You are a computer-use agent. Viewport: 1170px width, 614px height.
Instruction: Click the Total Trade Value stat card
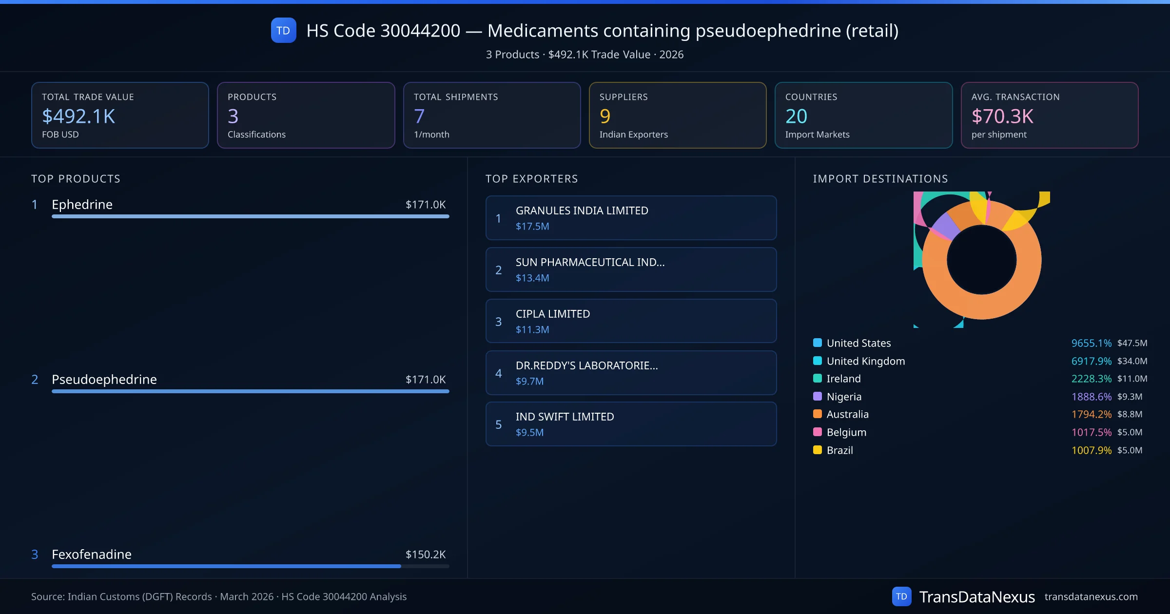[x=120, y=115]
